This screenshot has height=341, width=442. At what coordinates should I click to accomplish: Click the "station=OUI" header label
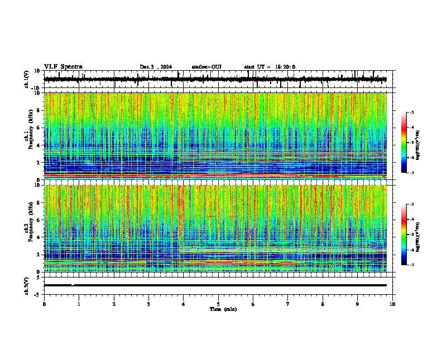pyautogui.click(x=206, y=67)
